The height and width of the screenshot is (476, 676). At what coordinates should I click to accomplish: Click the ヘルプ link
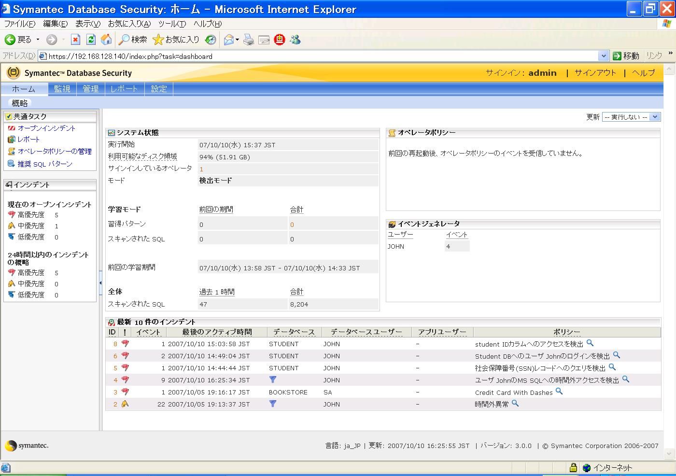pyautogui.click(x=644, y=73)
